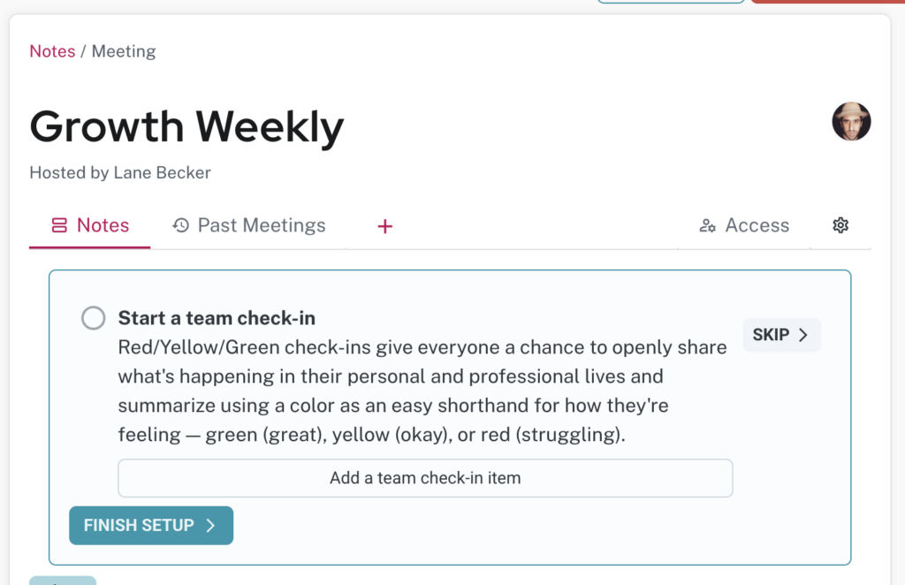Click the Meeting breadcrumb text

tap(124, 51)
